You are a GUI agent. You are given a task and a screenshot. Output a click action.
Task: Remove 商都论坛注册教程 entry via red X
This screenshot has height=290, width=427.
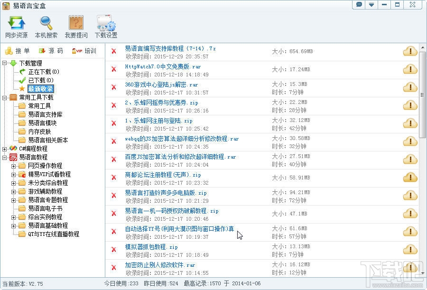114,178
